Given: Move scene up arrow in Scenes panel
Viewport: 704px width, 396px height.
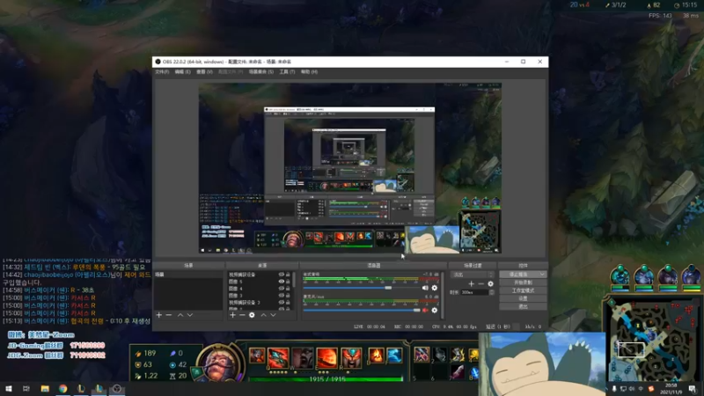Looking at the screenshot, I should click(x=180, y=315).
